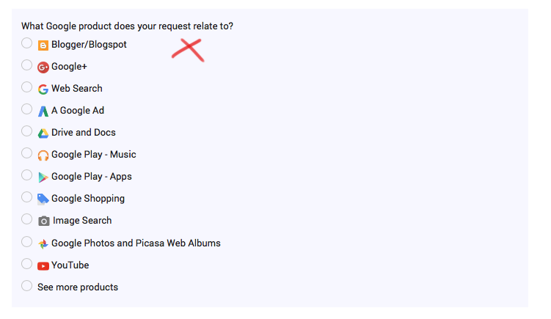Image resolution: width=551 pixels, height=319 pixels.
Task: Click the red YouTube play icon
Action: (43, 266)
